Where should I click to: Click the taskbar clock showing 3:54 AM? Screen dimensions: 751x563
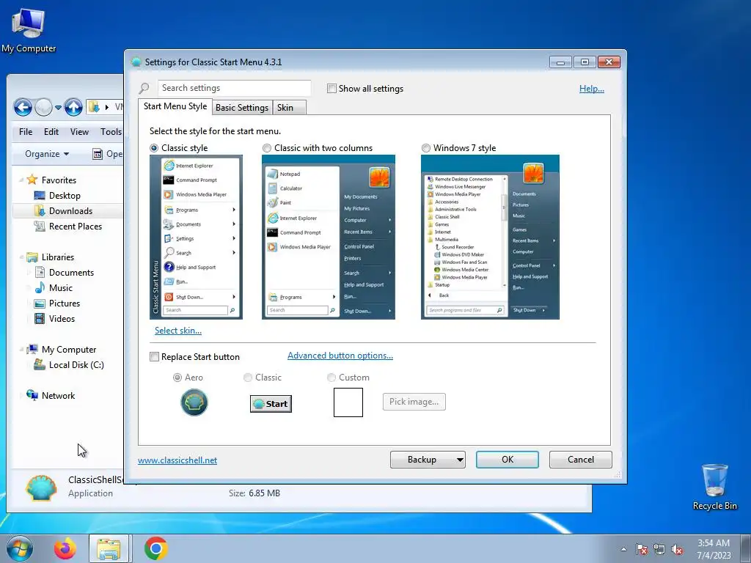click(x=714, y=549)
